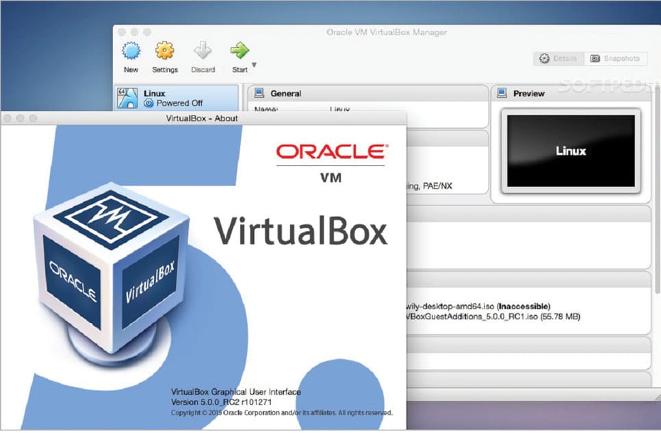
Task: Start the VM with green arrow
Action: point(239,50)
